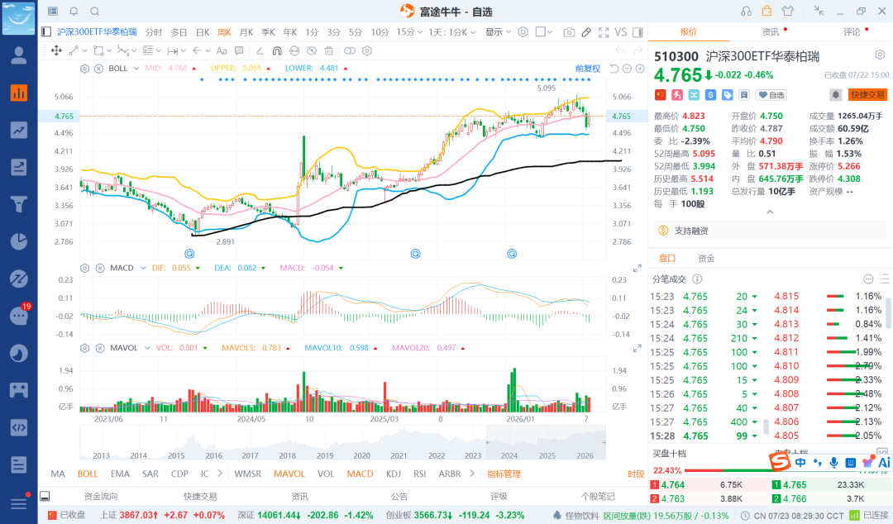
Task: Open the filter funnel screener sidebar icon
Action: tap(19, 204)
